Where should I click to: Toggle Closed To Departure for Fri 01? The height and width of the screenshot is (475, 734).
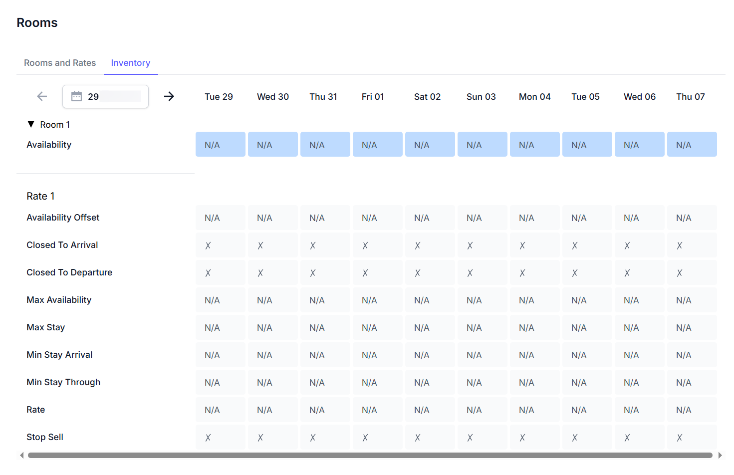click(x=365, y=273)
